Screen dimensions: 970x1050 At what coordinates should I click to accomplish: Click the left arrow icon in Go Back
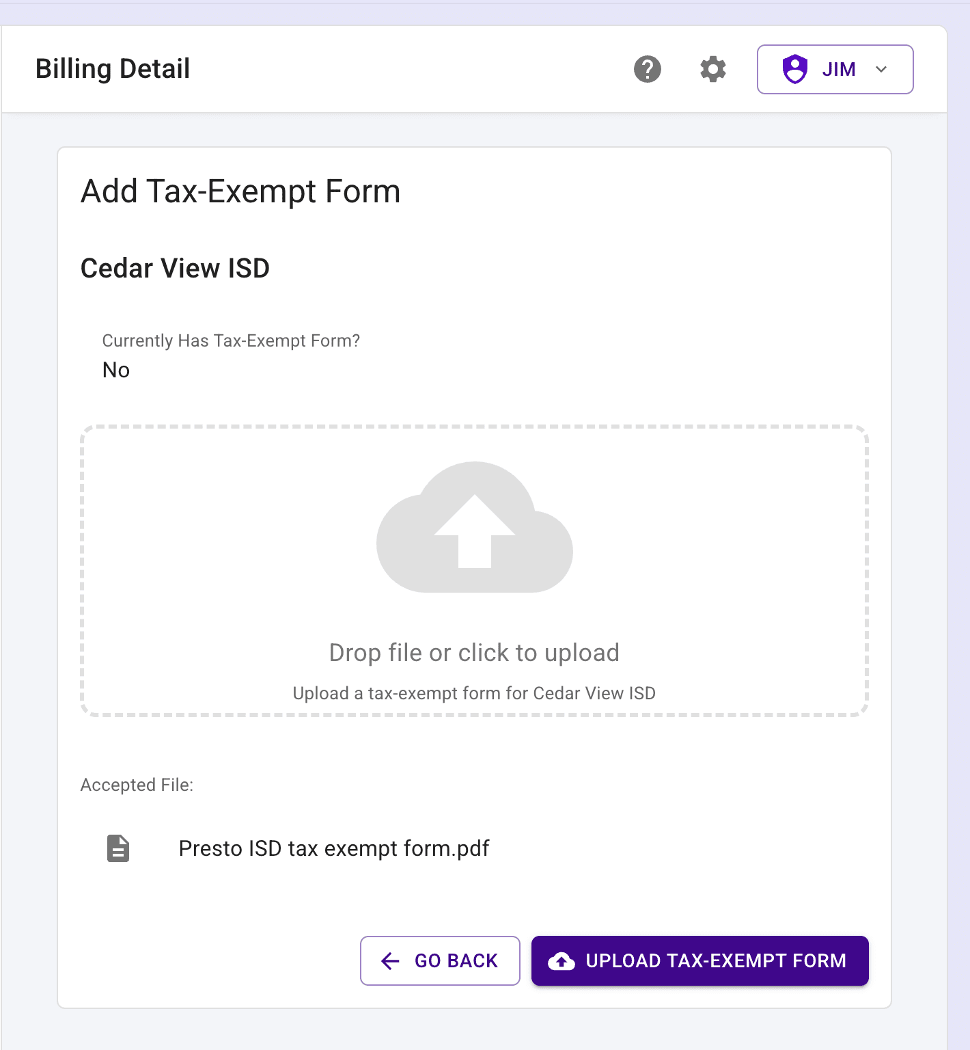390,961
